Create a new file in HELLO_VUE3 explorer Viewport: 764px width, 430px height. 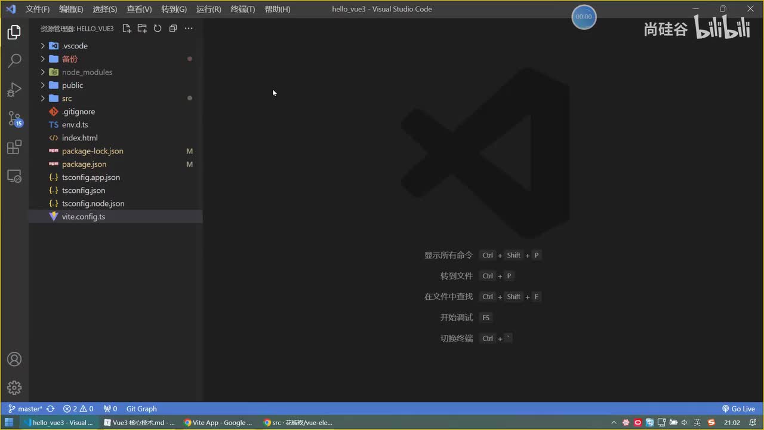tap(127, 28)
